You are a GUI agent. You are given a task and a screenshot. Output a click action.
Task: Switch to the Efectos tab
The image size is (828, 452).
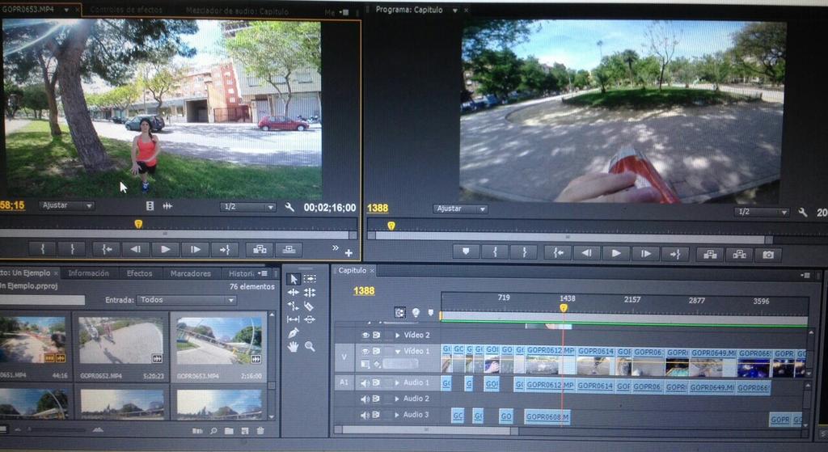point(139,273)
